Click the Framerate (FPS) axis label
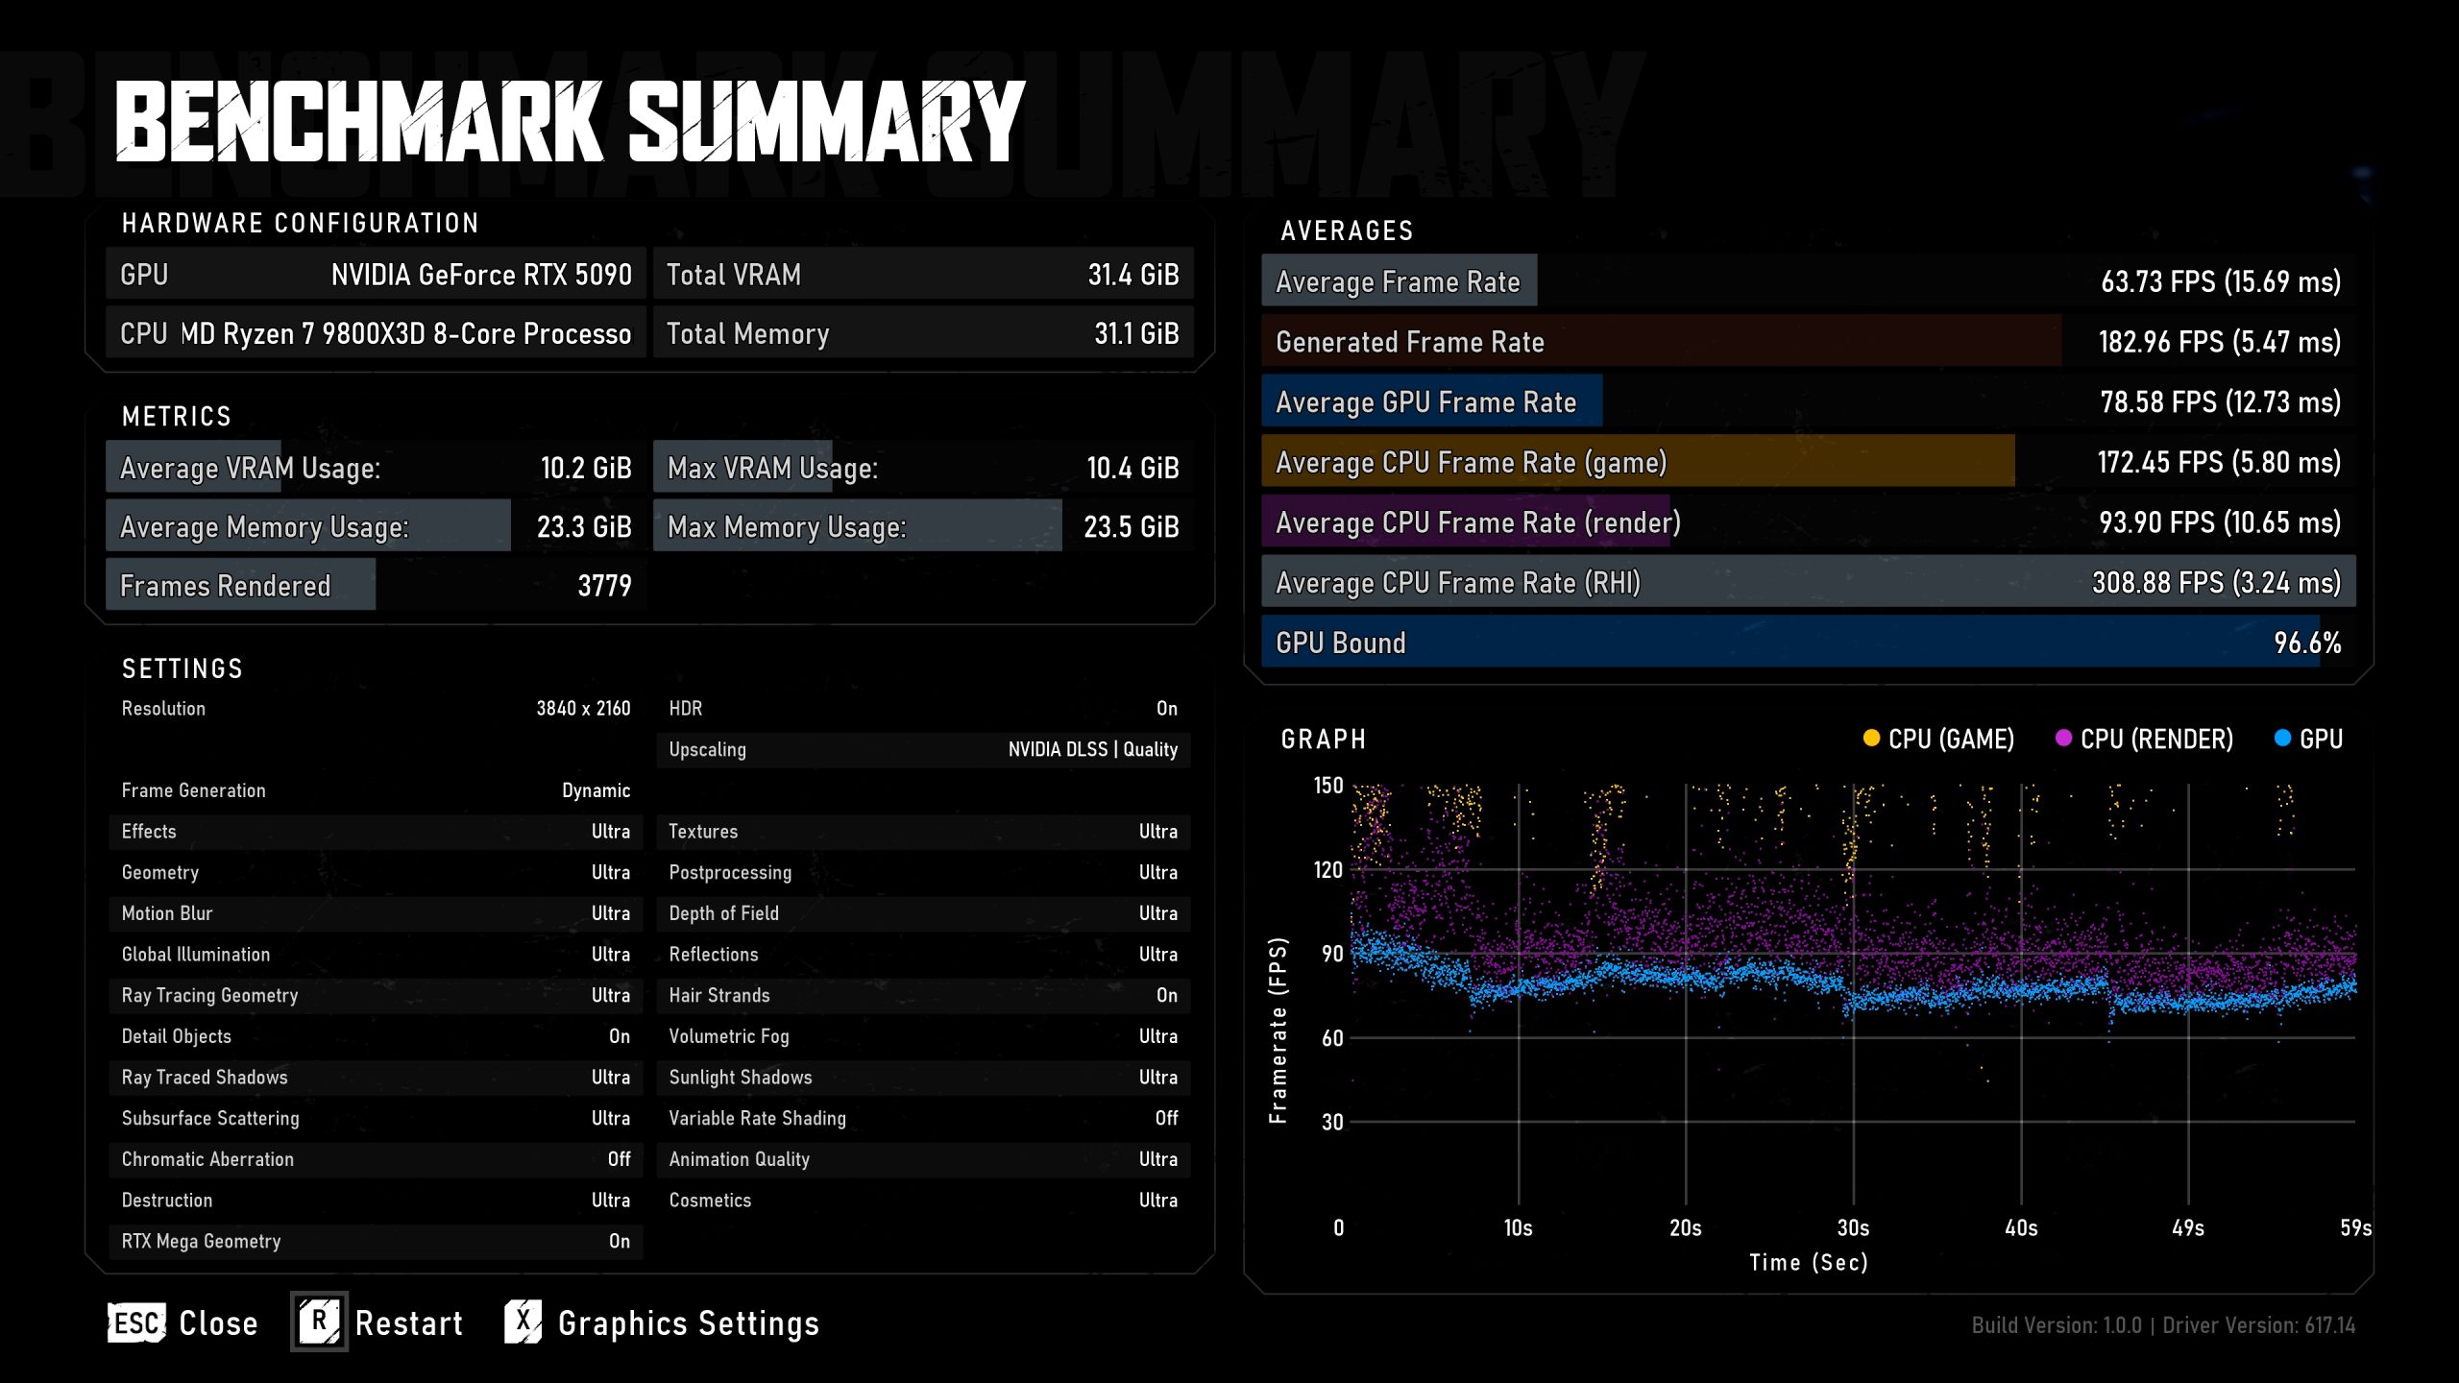Screen dimensions: 2459x1383 tap(1278, 1031)
